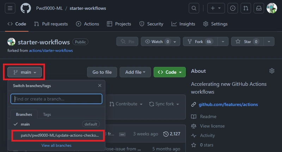Open the hamburger navigation menu
The image size is (282, 152).
[10, 8]
